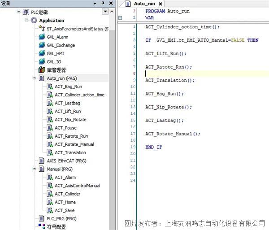The width and height of the screenshot is (269, 230).
Task: Open the device tree view dropdown arrow
Action: tap(105, 12)
